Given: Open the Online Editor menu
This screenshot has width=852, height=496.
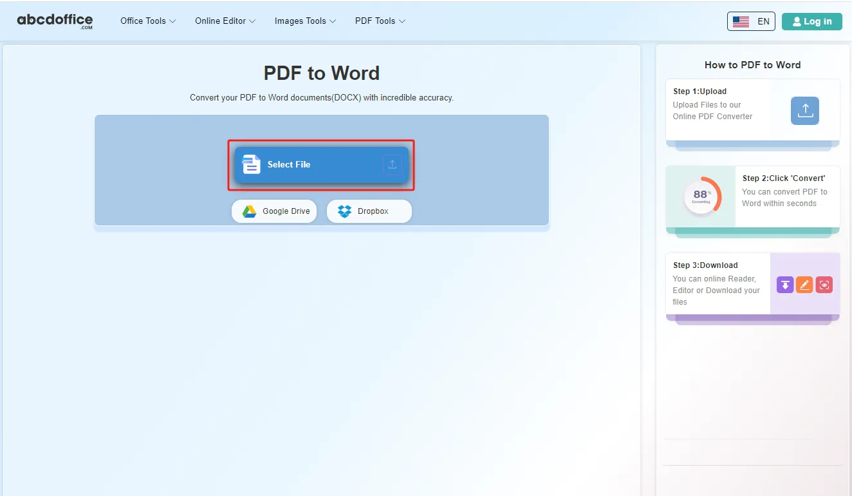Looking at the screenshot, I should pos(225,21).
